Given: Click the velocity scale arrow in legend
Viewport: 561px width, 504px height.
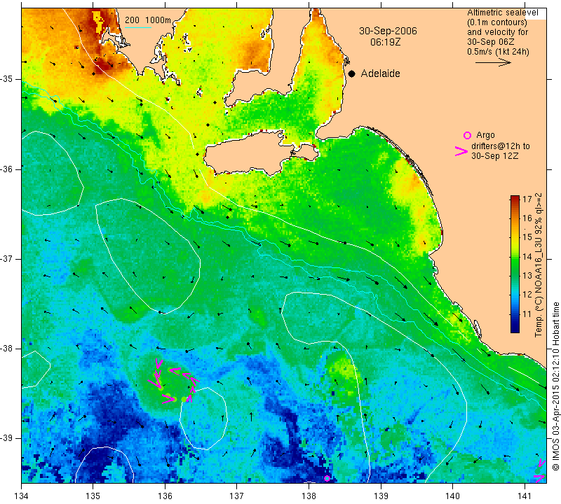Looking at the screenshot, I should (493, 62).
